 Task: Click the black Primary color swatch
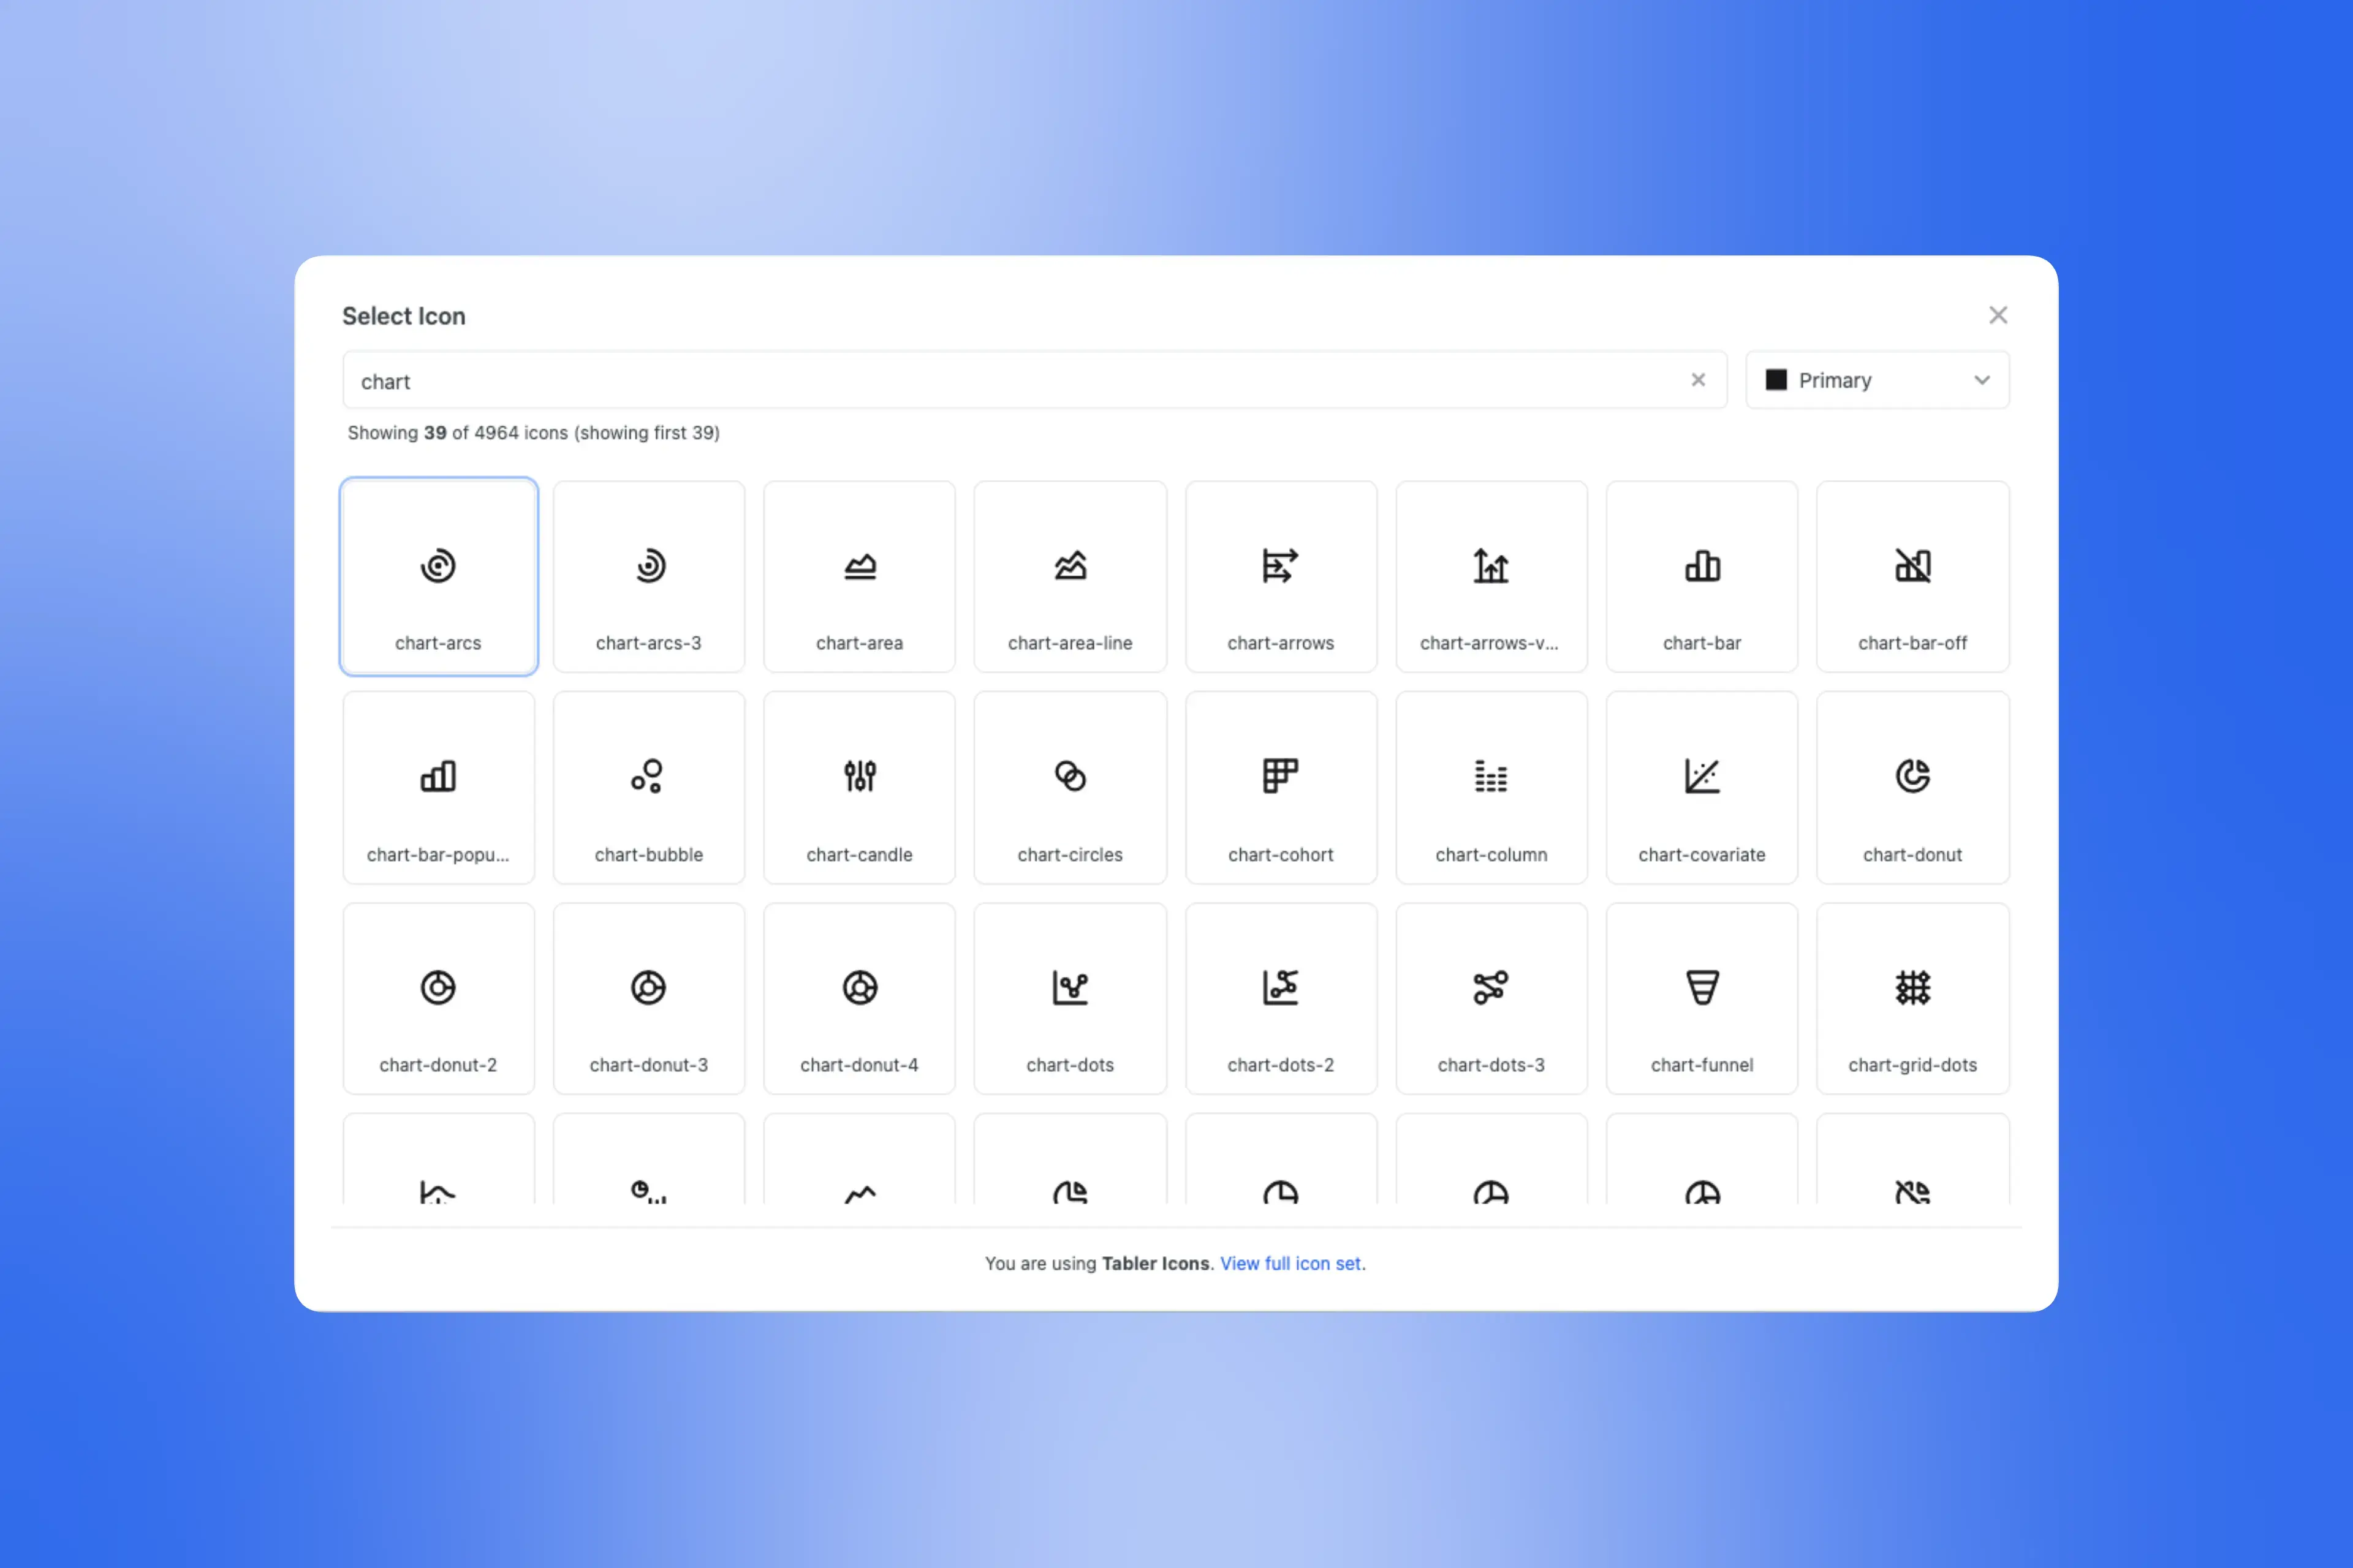1776,380
